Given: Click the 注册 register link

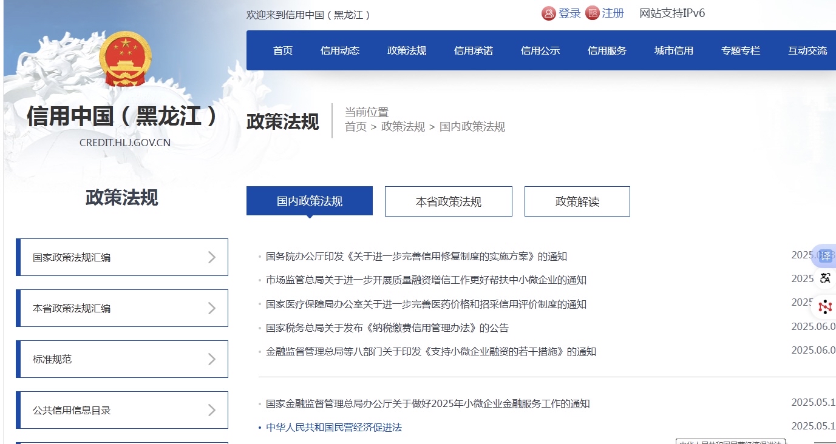Looking at the screenshot, I should tap(613, 13).
